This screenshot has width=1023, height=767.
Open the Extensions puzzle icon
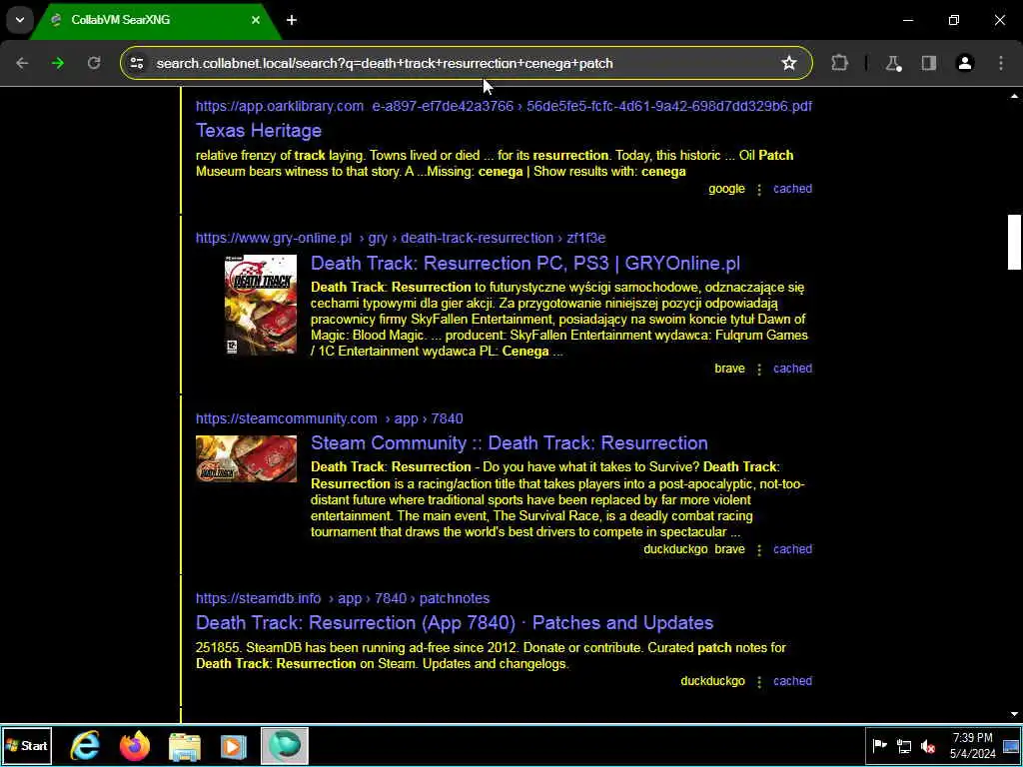[839, 63]
